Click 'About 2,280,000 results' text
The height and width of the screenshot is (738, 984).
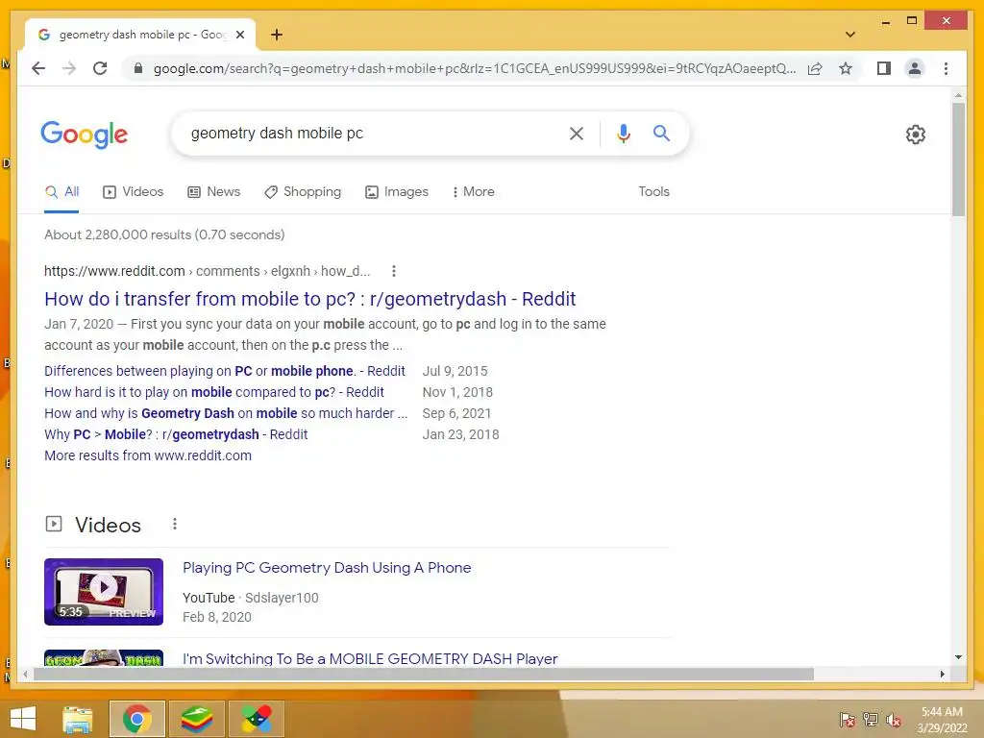tap(164, 234)
